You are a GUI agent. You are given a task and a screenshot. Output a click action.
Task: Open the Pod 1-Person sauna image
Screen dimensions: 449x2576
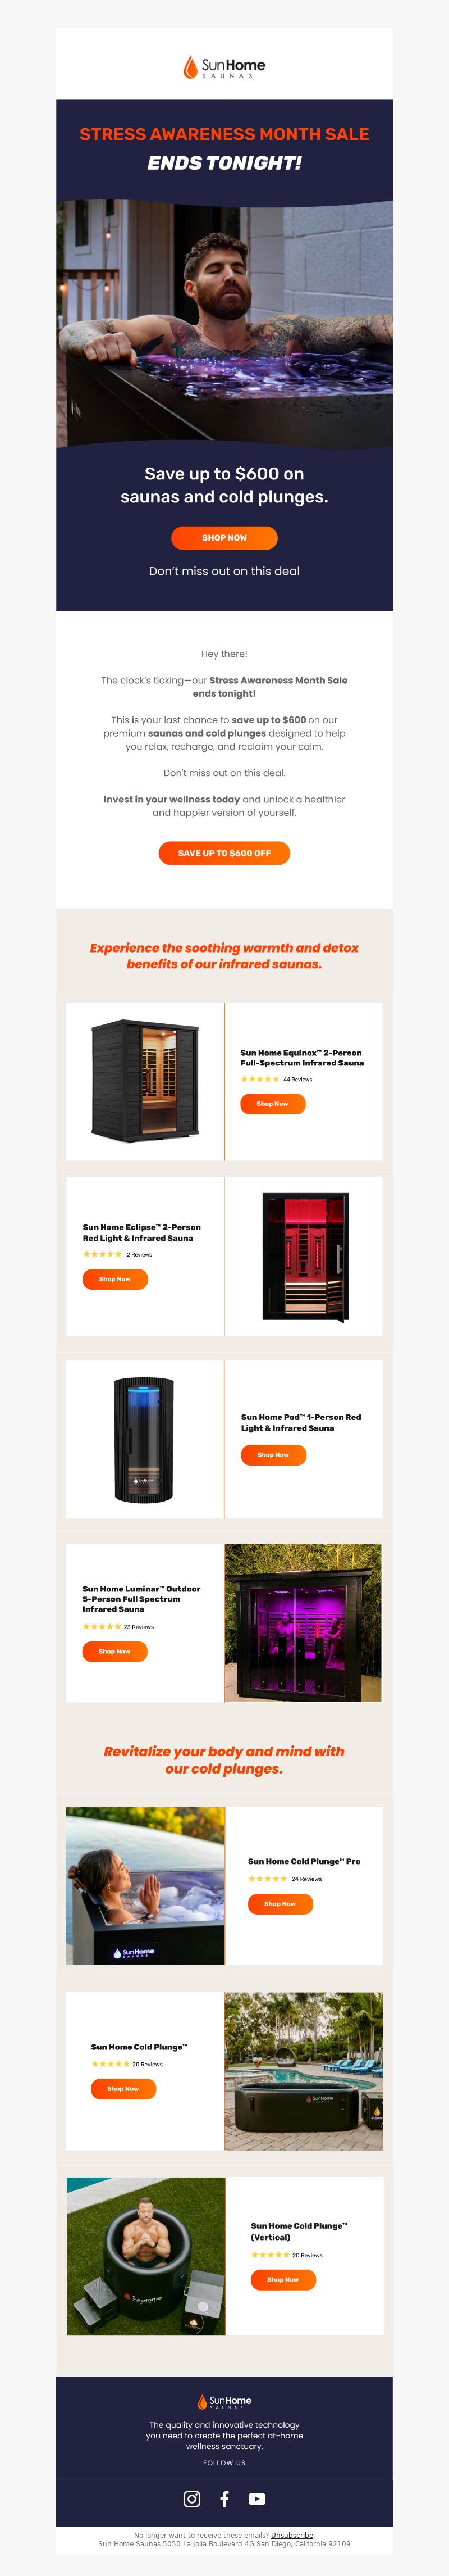[x=145, y=1439]
